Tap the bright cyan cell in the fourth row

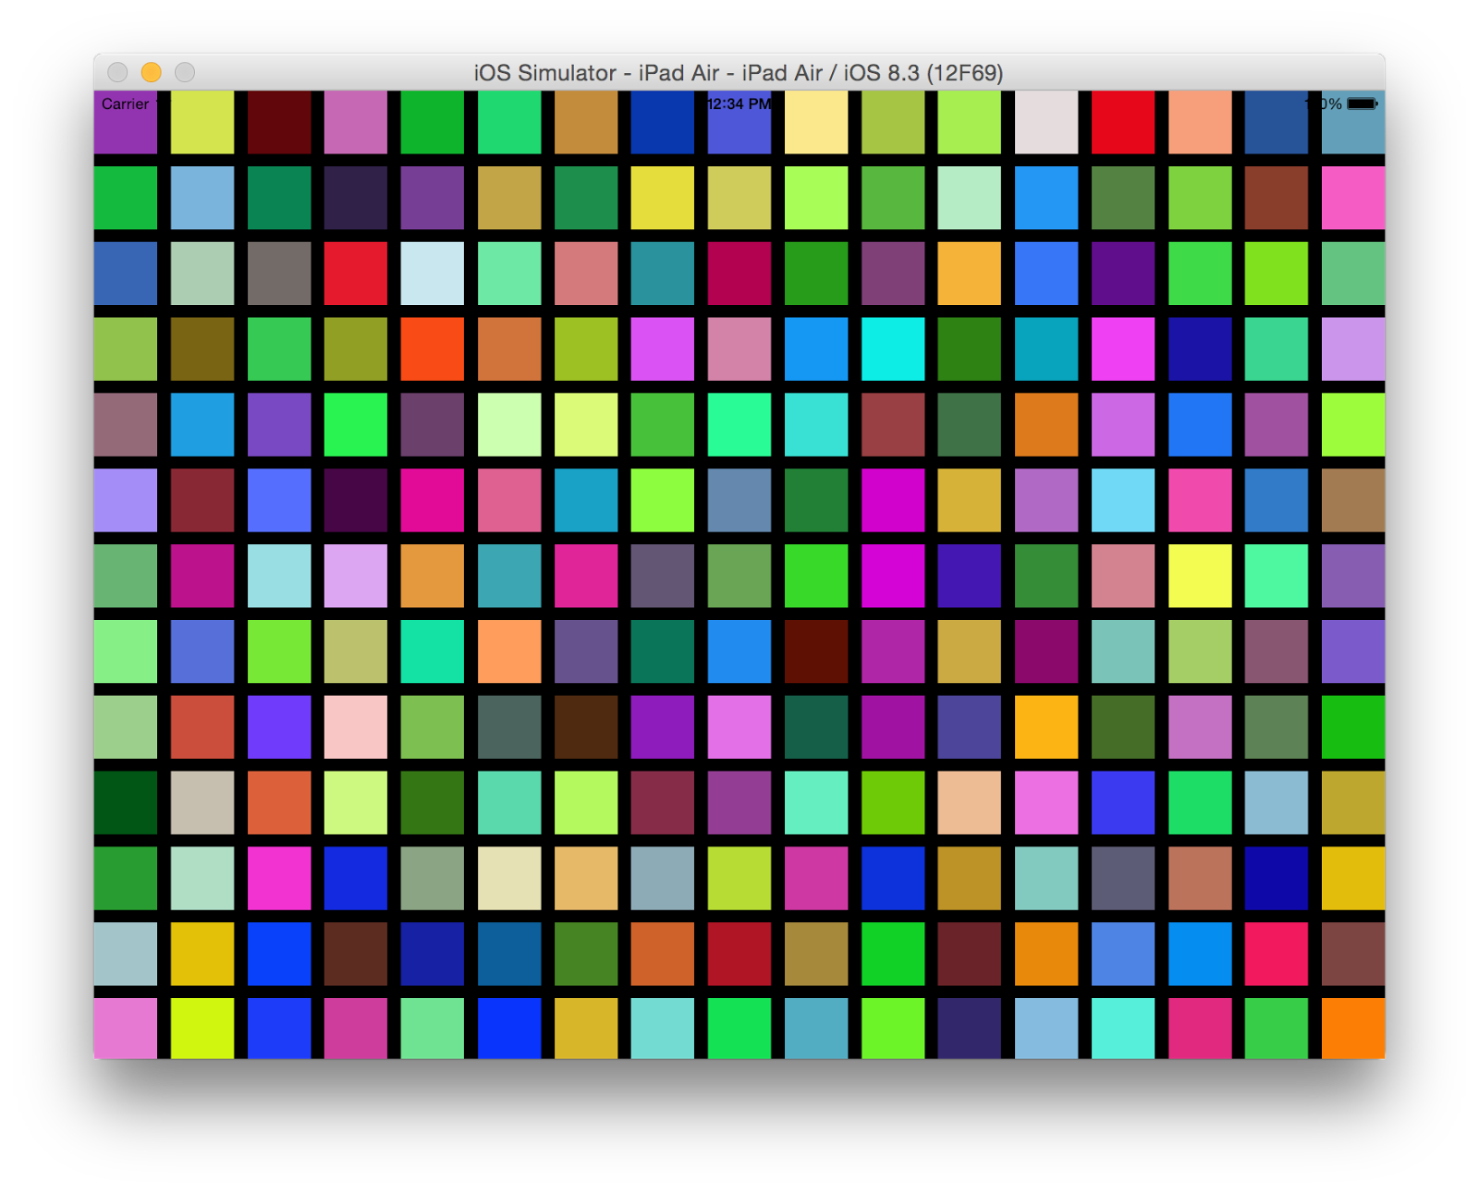(893, 349)
